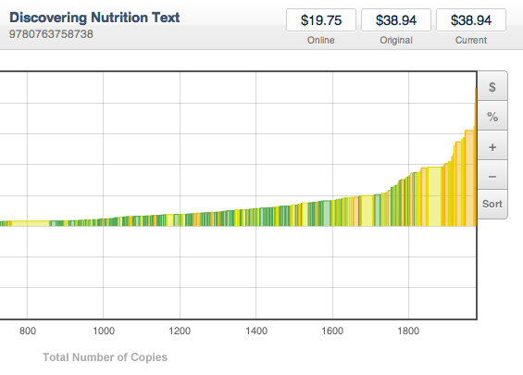Click the 1400 axis label
Screen dimensions: 523x375
pyautogui.click(x=256, y=331)
